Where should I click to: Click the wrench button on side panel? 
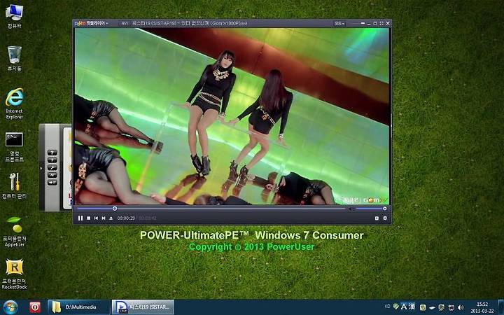pos(52,167)
